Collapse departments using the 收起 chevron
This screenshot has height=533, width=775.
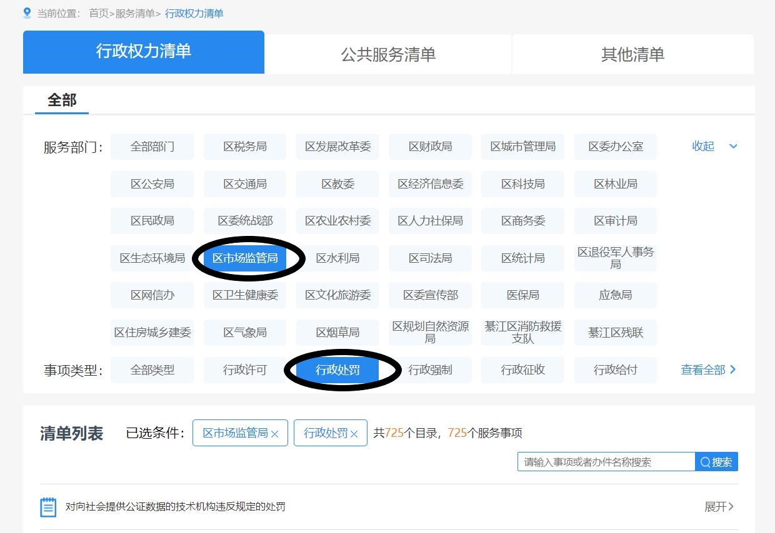(733, 146)
